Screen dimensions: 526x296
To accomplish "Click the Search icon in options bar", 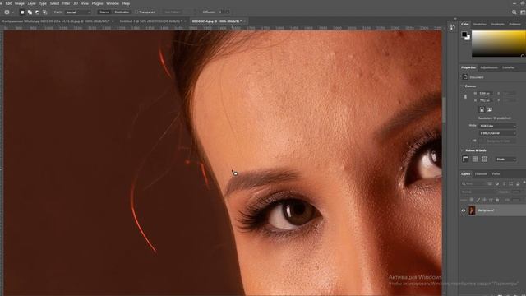I will (x=514, y=12).
